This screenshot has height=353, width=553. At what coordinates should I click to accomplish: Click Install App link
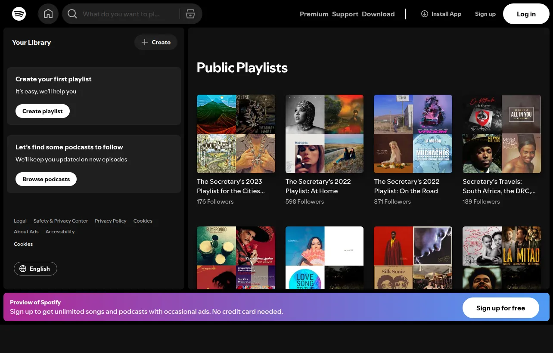tap(441, 14)
